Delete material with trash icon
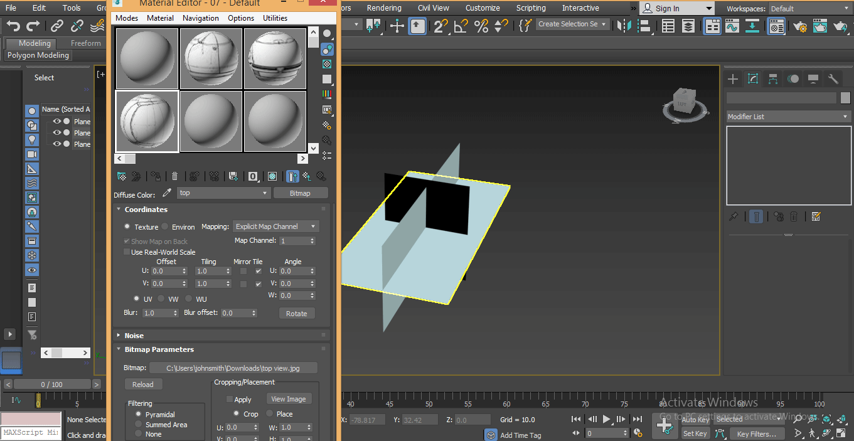 click(175, 177)
